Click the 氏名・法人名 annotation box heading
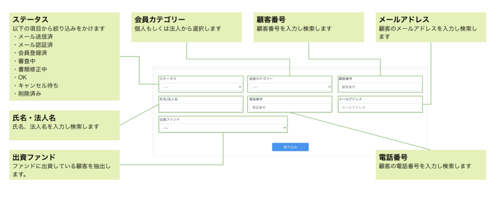This screenshot has height=200, width=499. (34, 118)
